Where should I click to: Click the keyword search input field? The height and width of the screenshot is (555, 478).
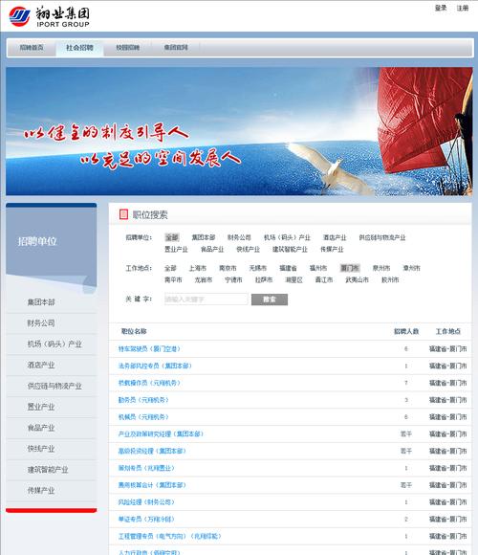click(206, 300)
